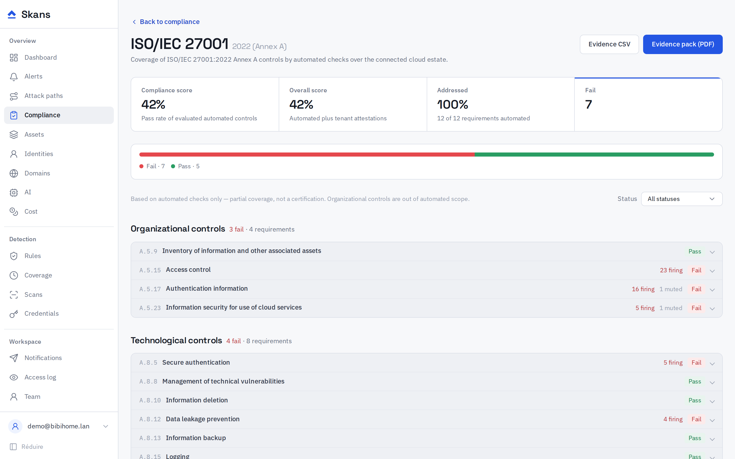735x459 pixels.
Task: Expand the A.8.10 Information deletion chevron
Action: point(712,401)
